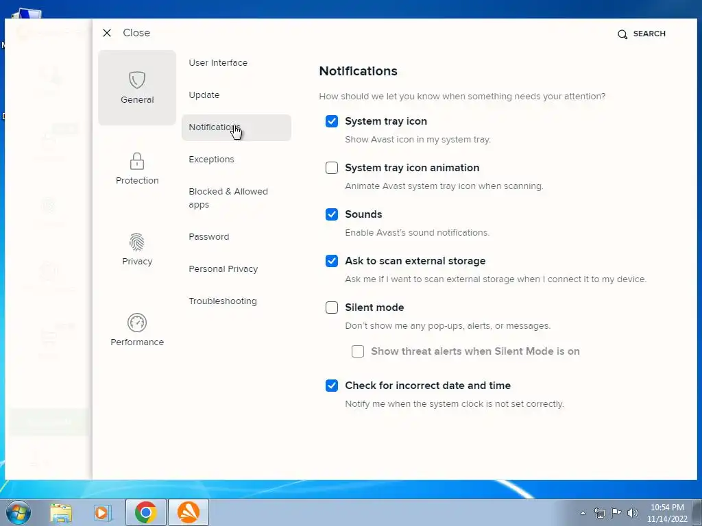This screenshot has width=702, height=526.
Task: Open the Password section
Action: coord(208,236)
